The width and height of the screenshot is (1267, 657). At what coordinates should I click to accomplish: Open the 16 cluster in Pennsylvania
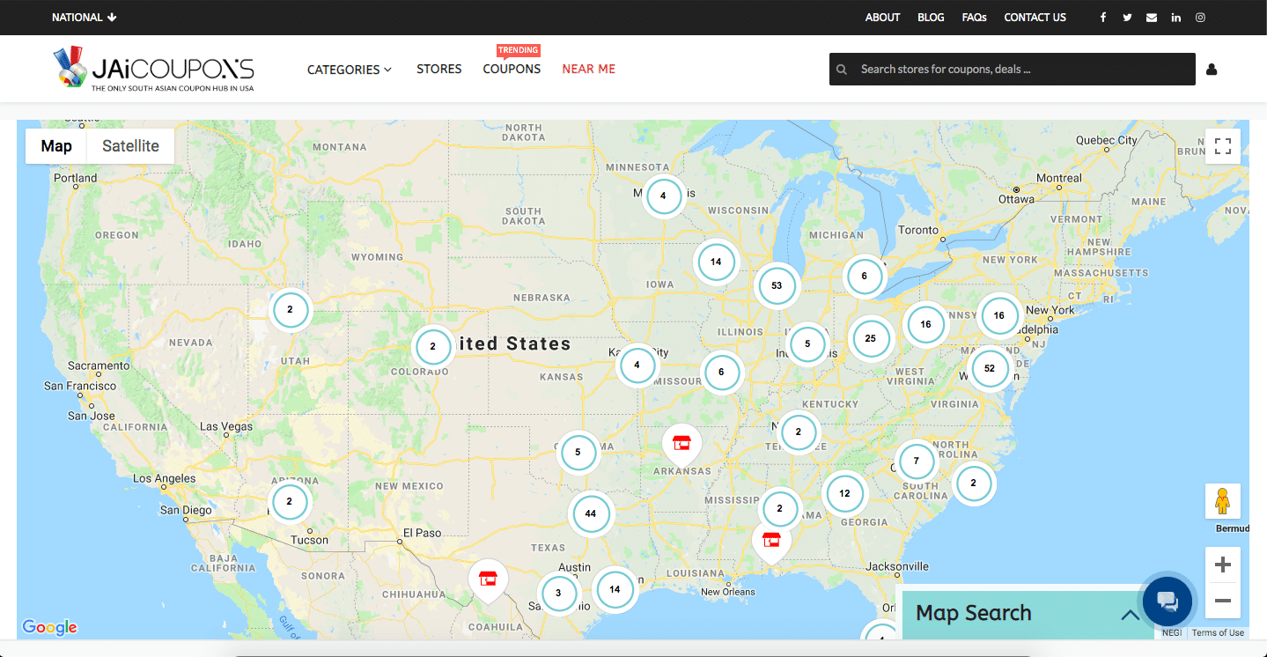pyautogui.click(x=925, y=324)
